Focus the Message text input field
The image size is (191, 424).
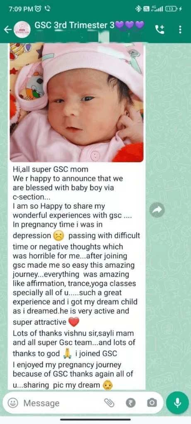pos(62,403)
